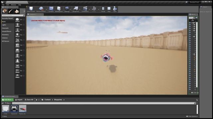Select the Point Light bulb icon
The width and height of the screenshot is (213, 119).
17,35
